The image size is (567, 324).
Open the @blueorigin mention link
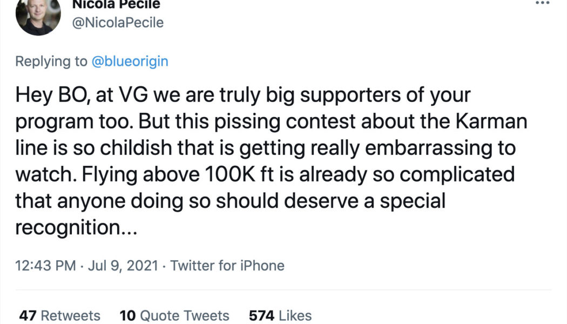(x=130, y=62)
